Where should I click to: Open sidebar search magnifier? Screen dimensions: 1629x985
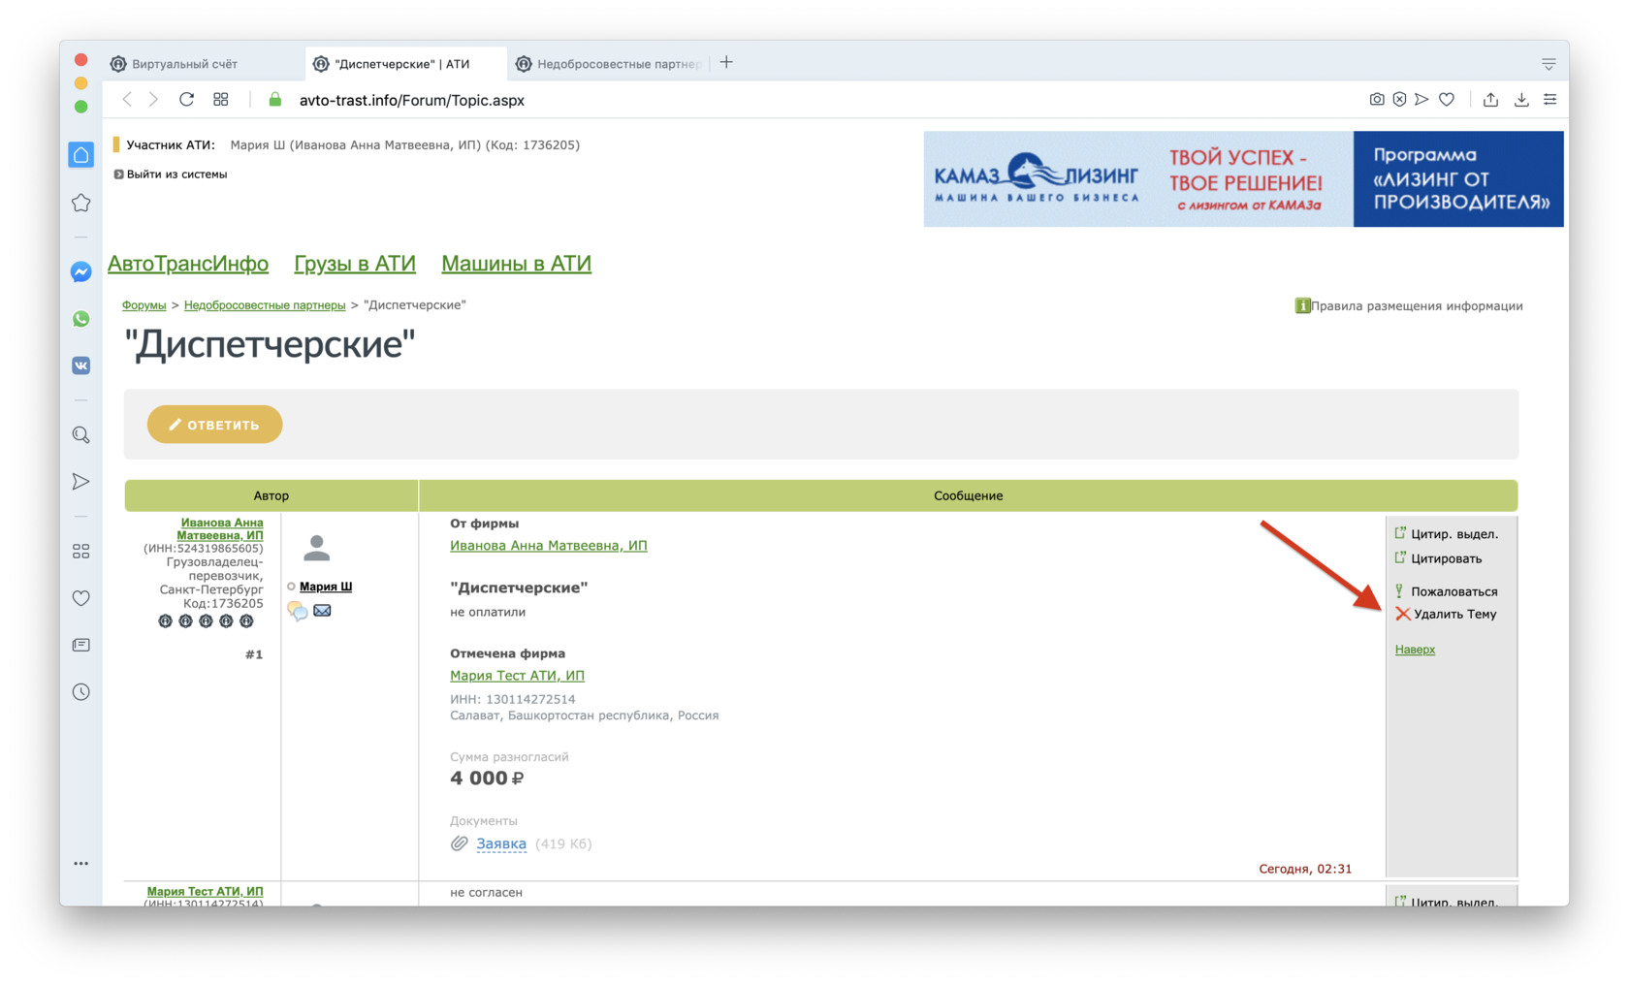click(81, 435)
